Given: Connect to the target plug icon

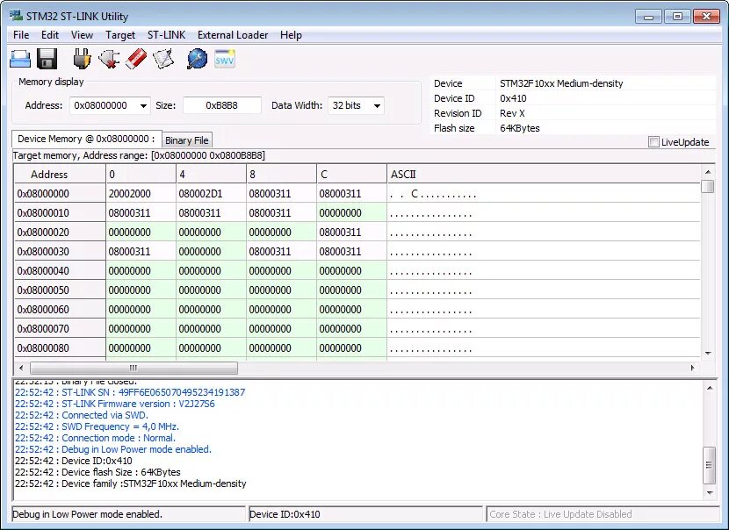Looking at the screenshot, I should (x=83, y=59).
